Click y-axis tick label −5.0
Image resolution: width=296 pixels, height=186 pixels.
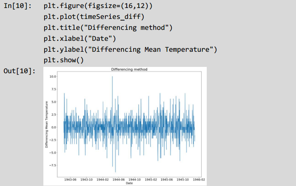click(53, 153)
